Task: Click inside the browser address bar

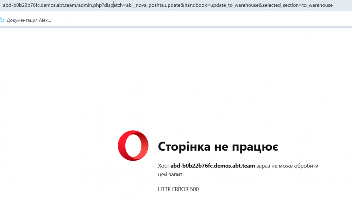Action: (176, 5)
